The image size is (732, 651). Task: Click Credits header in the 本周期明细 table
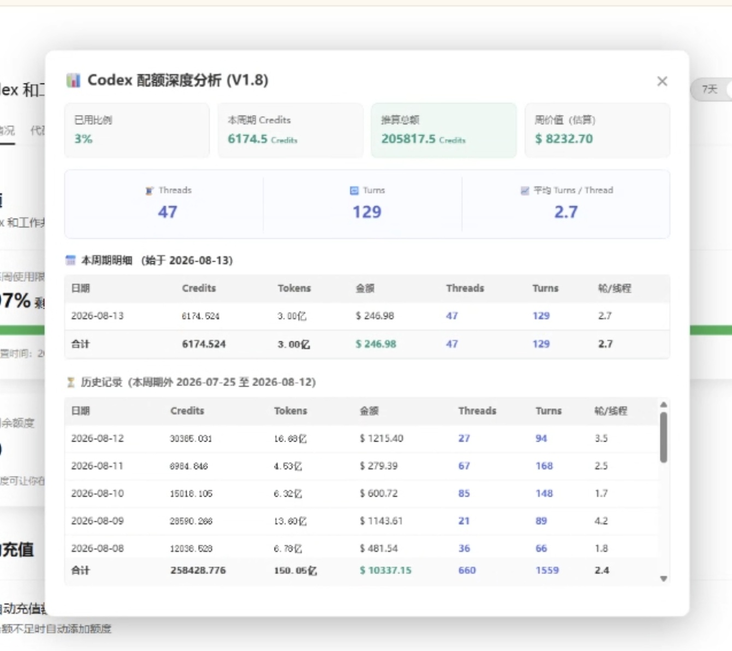pos(199,288)
